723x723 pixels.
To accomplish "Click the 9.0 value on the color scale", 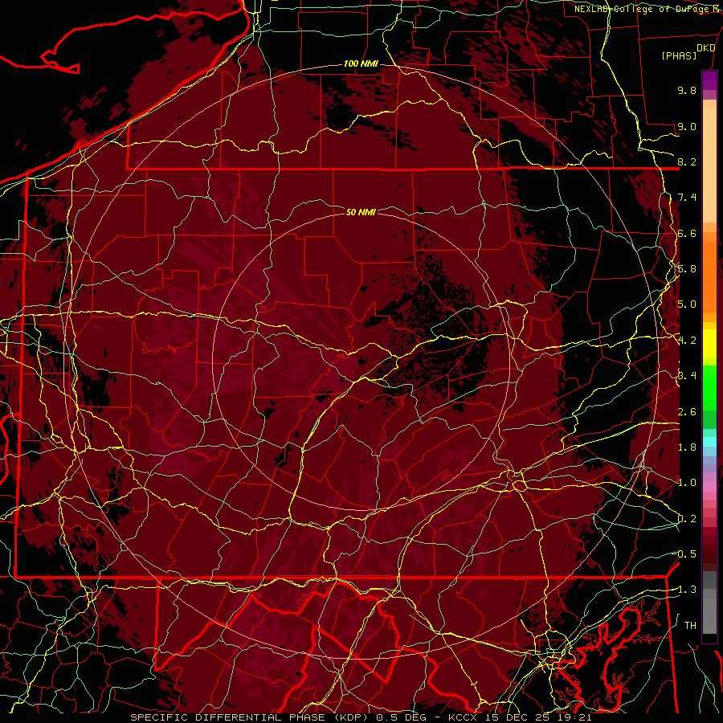I will (687, 126).
